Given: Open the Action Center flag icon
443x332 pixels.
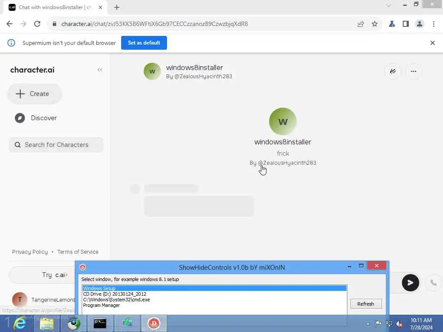Looking at the screenshot, I should pos(378,323).
